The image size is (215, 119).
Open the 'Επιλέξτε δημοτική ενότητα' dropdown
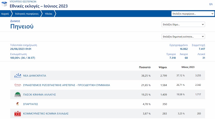(183, 36)
